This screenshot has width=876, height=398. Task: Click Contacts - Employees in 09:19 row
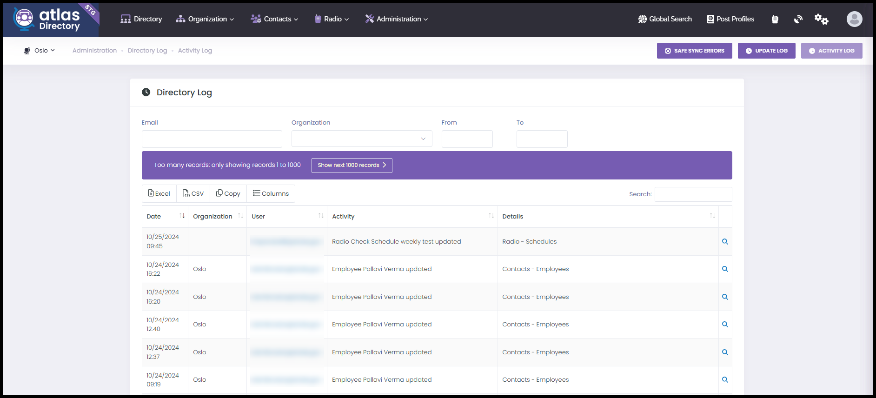536,379
